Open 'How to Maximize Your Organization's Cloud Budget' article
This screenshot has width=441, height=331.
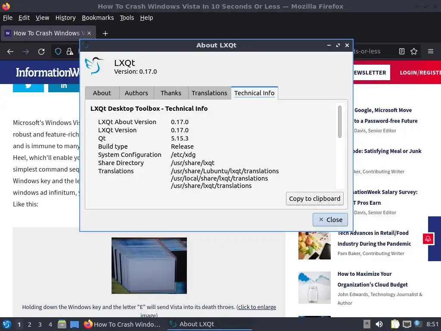pyautogui.click(x=373, y=279)
